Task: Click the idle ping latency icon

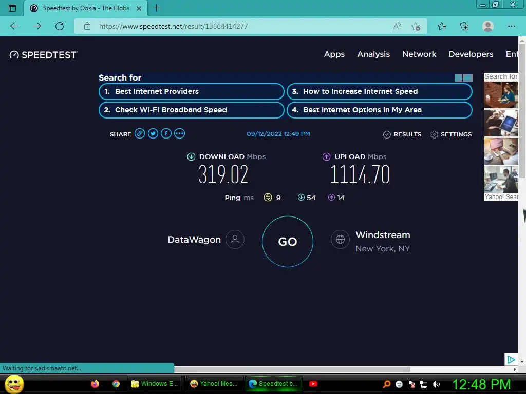Action: click(x=268, y=198)
